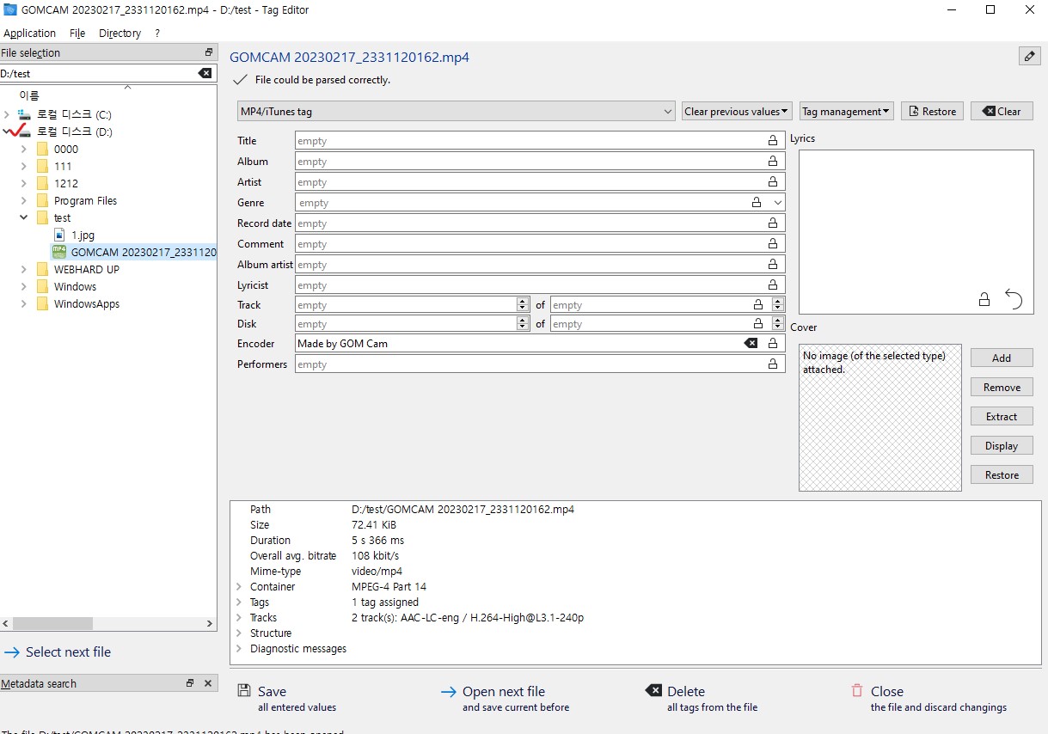Select the GOMCAM mp4 file in tree
The width and height of the screenshot is (1048, 734).
pyautogui.click(x=134, y=252)
